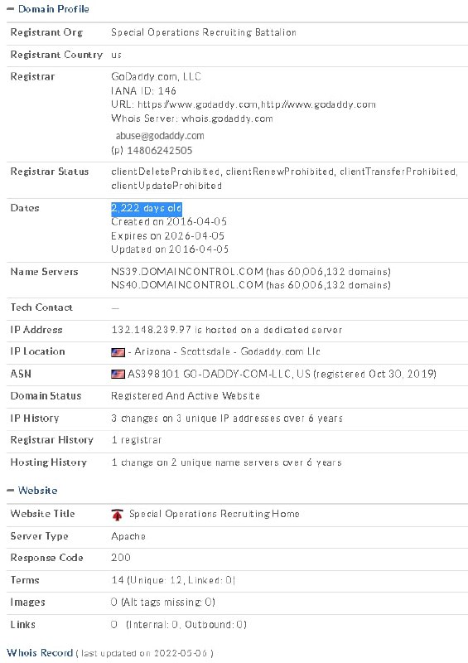The height and width of the screenshot is (663, 468).
Task: Click the AS398101 GO-DADDY-COM-LLC entry
Action: (x=219, y=374)
